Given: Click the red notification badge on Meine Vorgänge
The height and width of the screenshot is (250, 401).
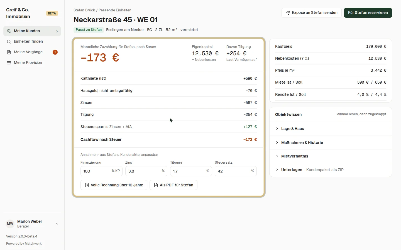Looking at the screenshot, I should [55, 52].
